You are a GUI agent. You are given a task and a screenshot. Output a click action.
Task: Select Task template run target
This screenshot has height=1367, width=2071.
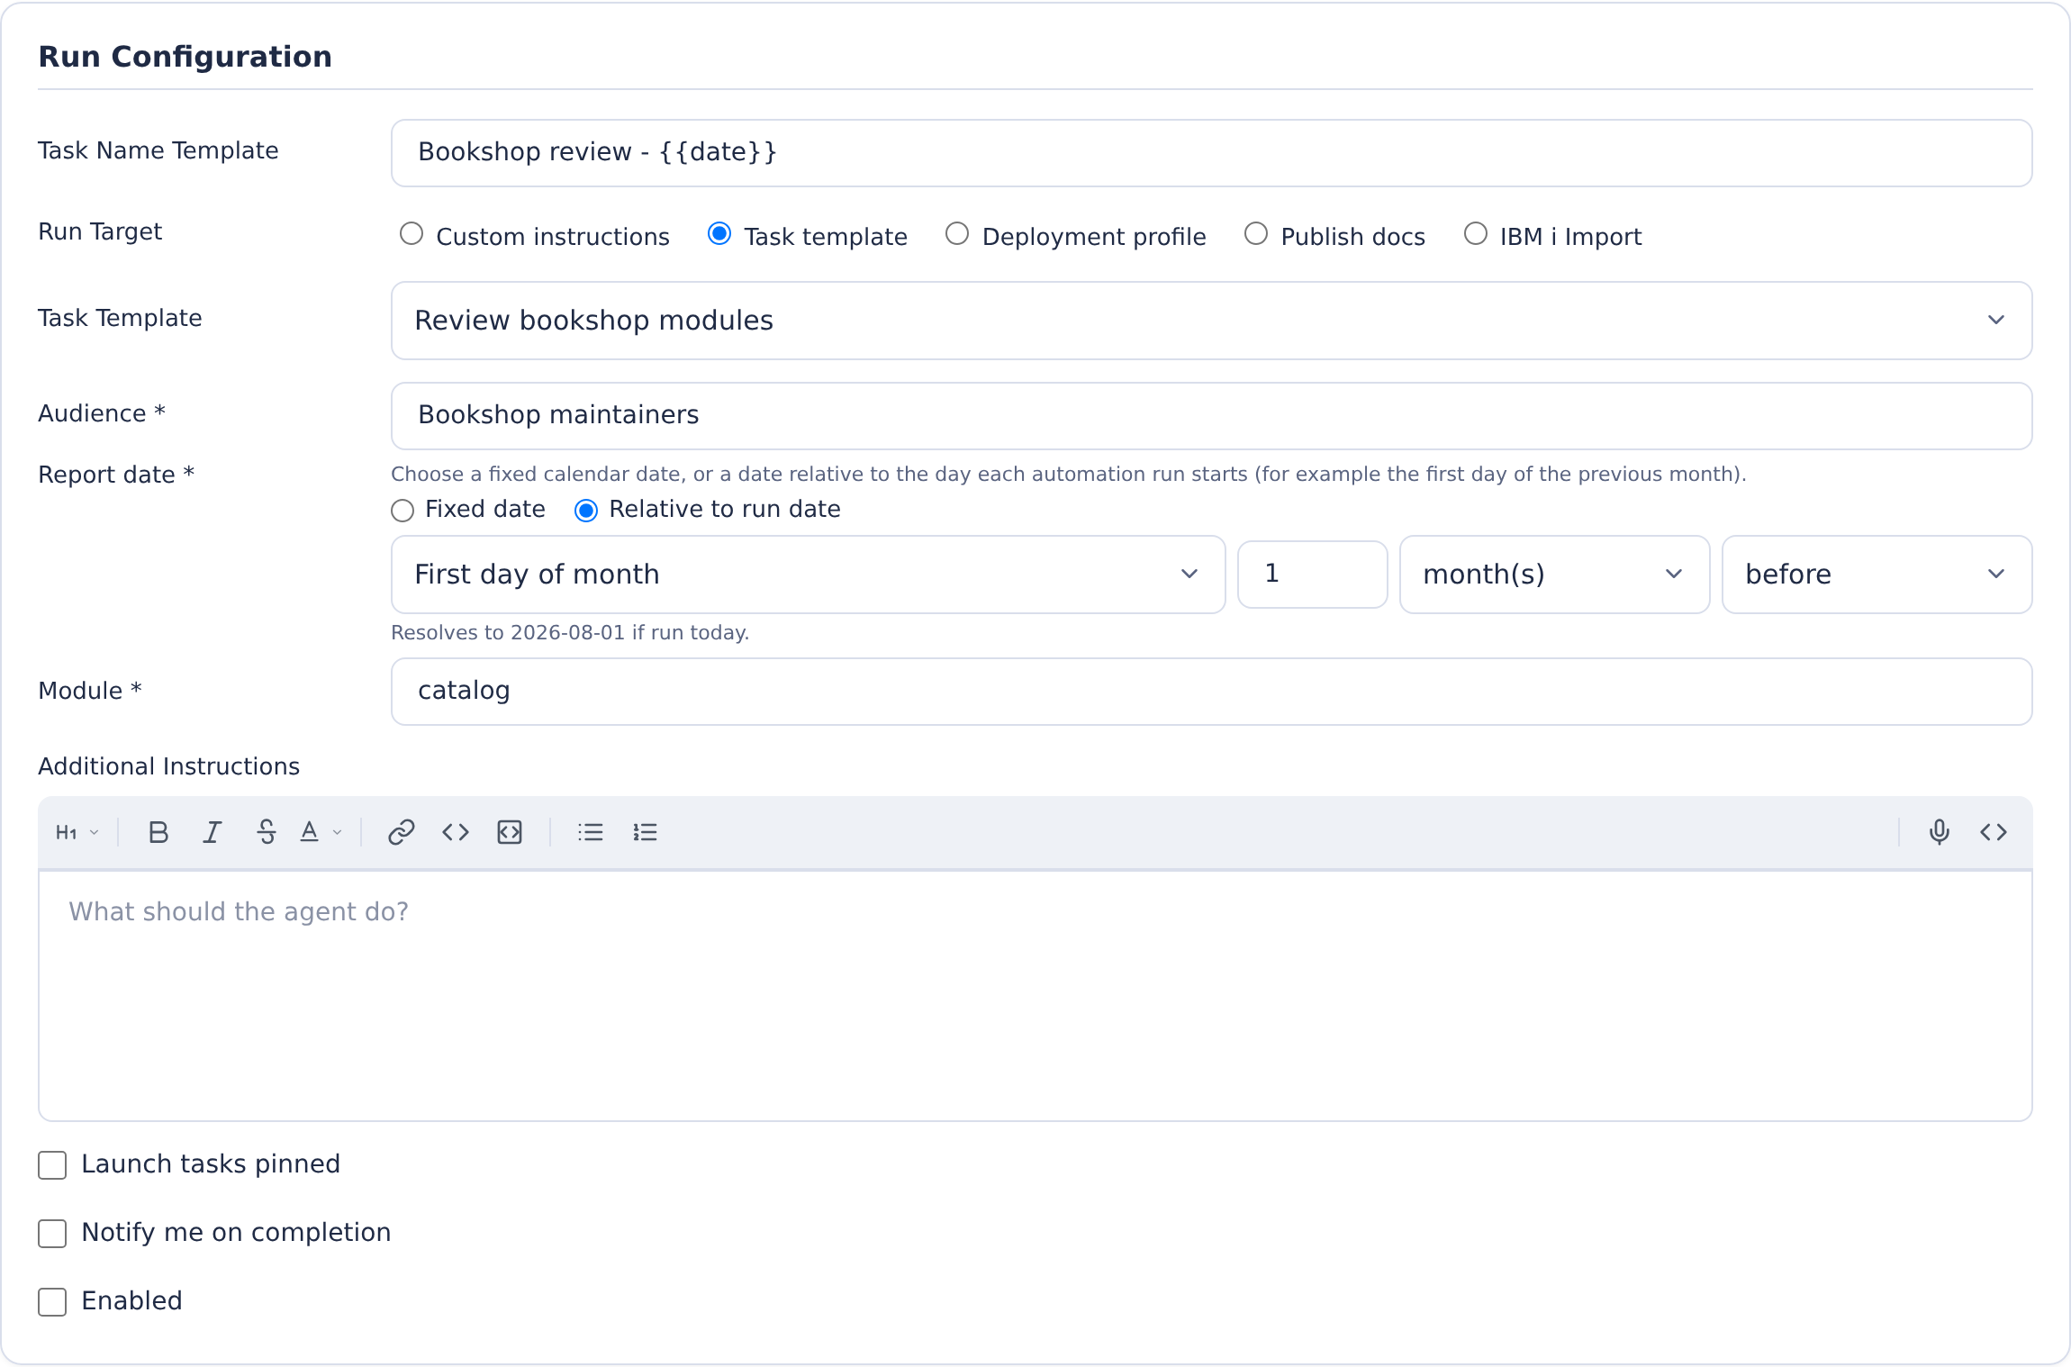point(719,234)
